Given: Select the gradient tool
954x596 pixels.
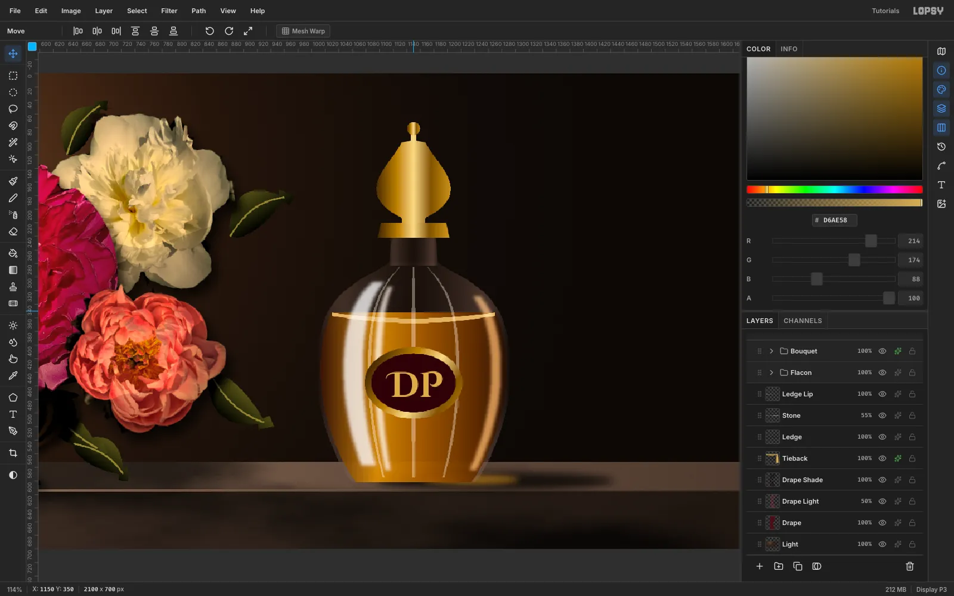Looking at the screenshot, I should pyautogui.click(x=13, y=270).
